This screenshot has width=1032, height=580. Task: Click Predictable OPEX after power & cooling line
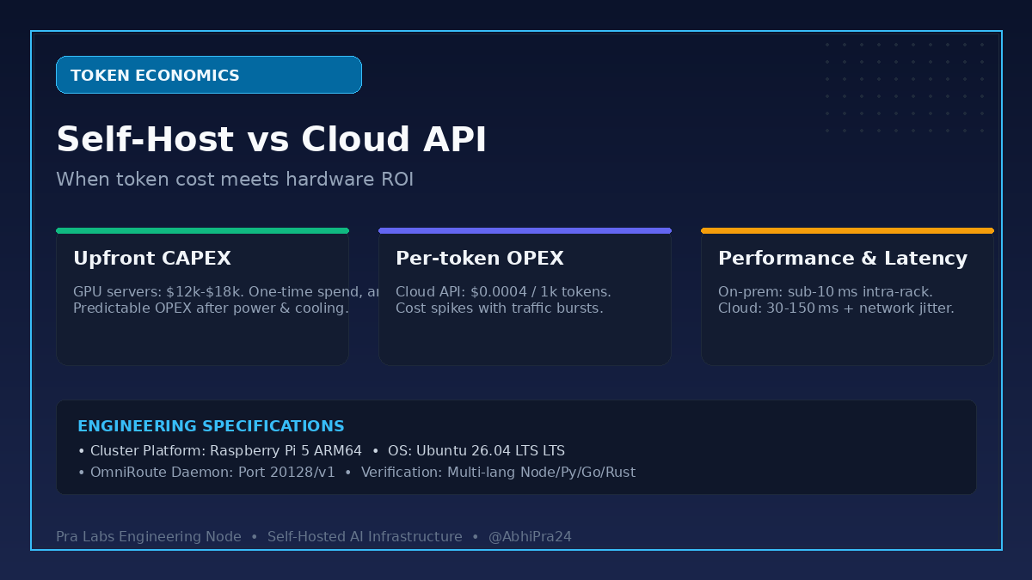tap(211, 308)
